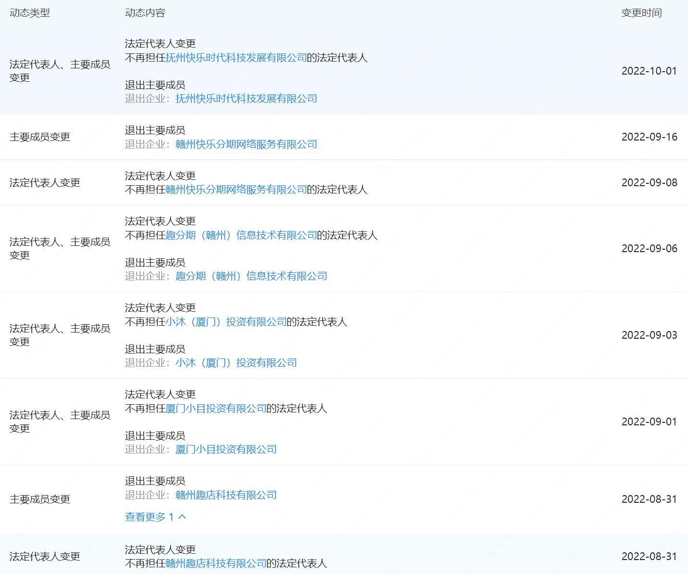Click 法定代表人、主要成员变更 type in 2022-10-01 row
The width and height of the screenshot is (688, 574).
coord(60,71)
